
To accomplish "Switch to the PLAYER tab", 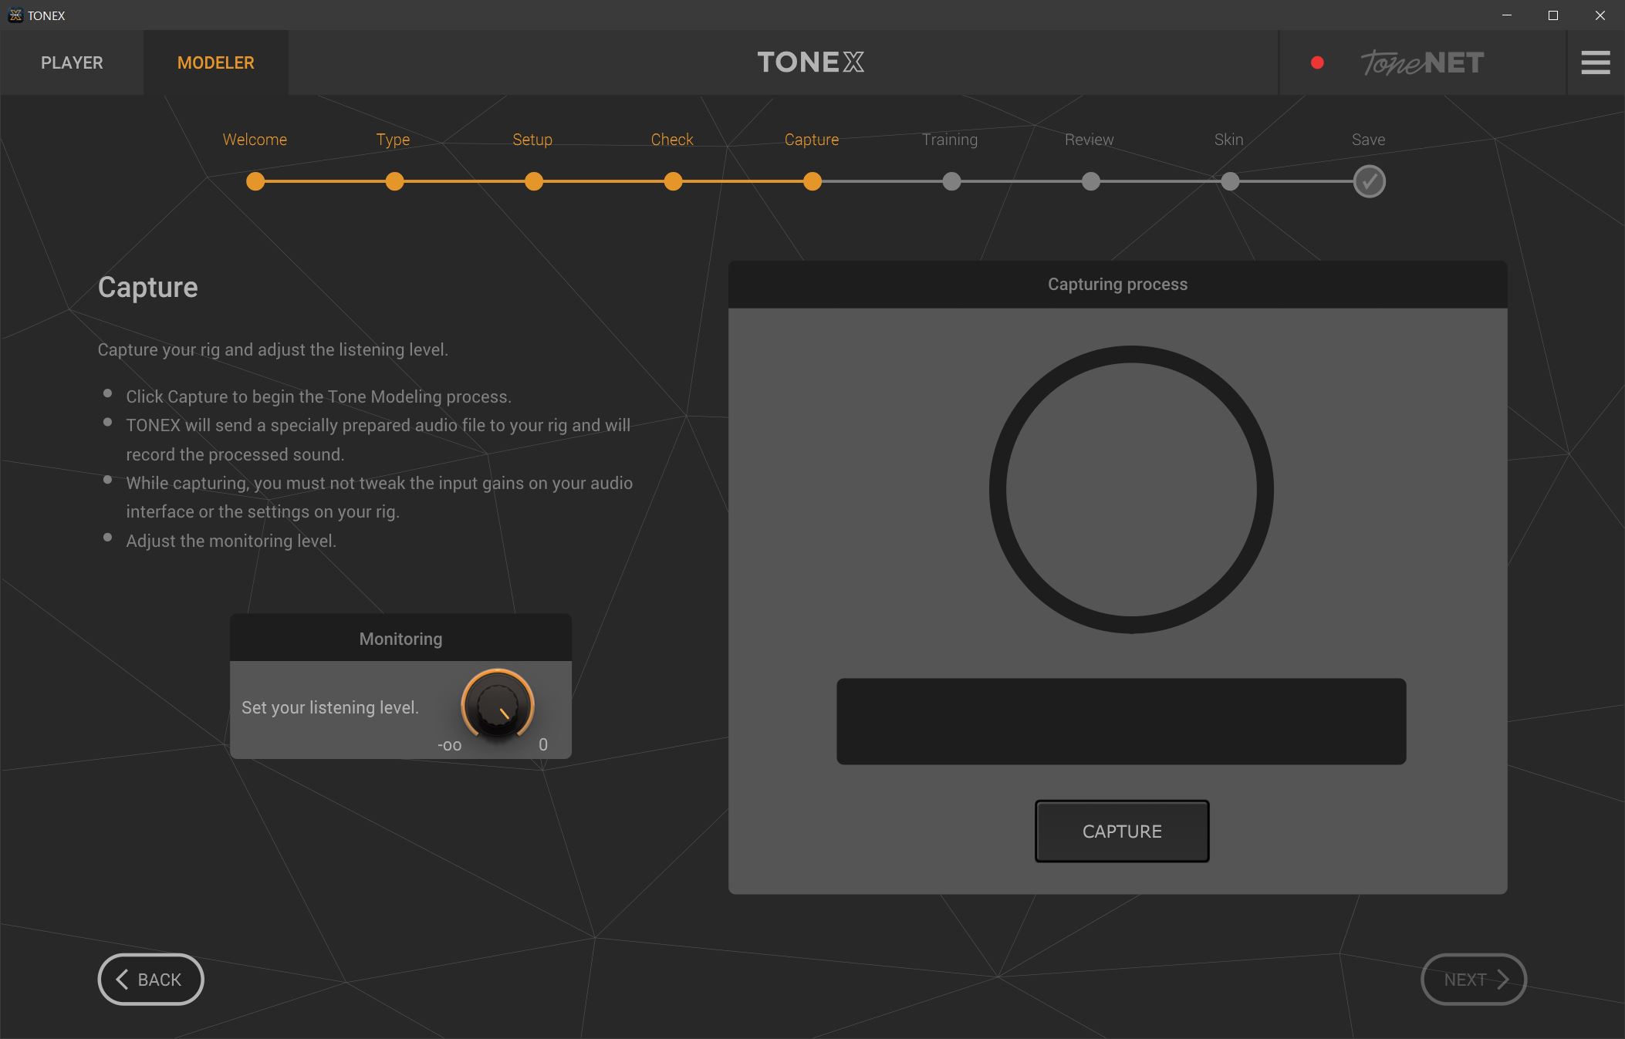I will point(72,62).
